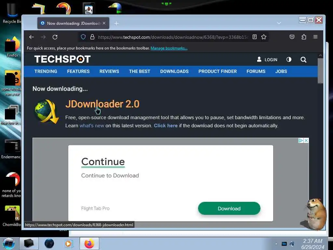The height and width of the screenshot is (250, 333).
Task: Click the scrollbar up arrow
Action: [x=320, y=55]
